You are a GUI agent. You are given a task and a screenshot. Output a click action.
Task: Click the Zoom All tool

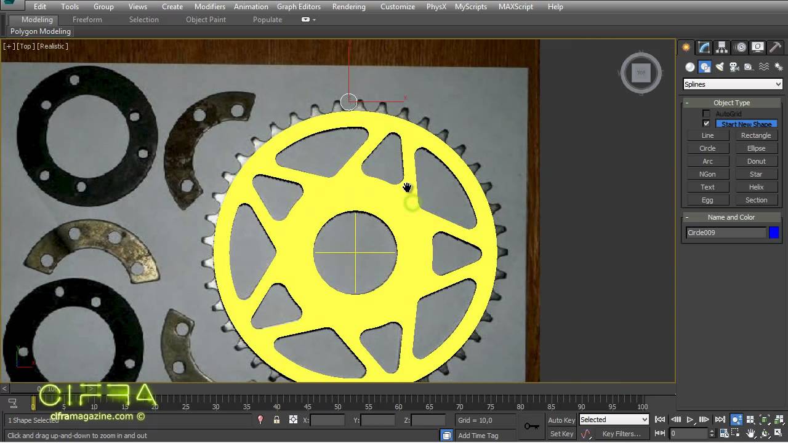point(750,420)
